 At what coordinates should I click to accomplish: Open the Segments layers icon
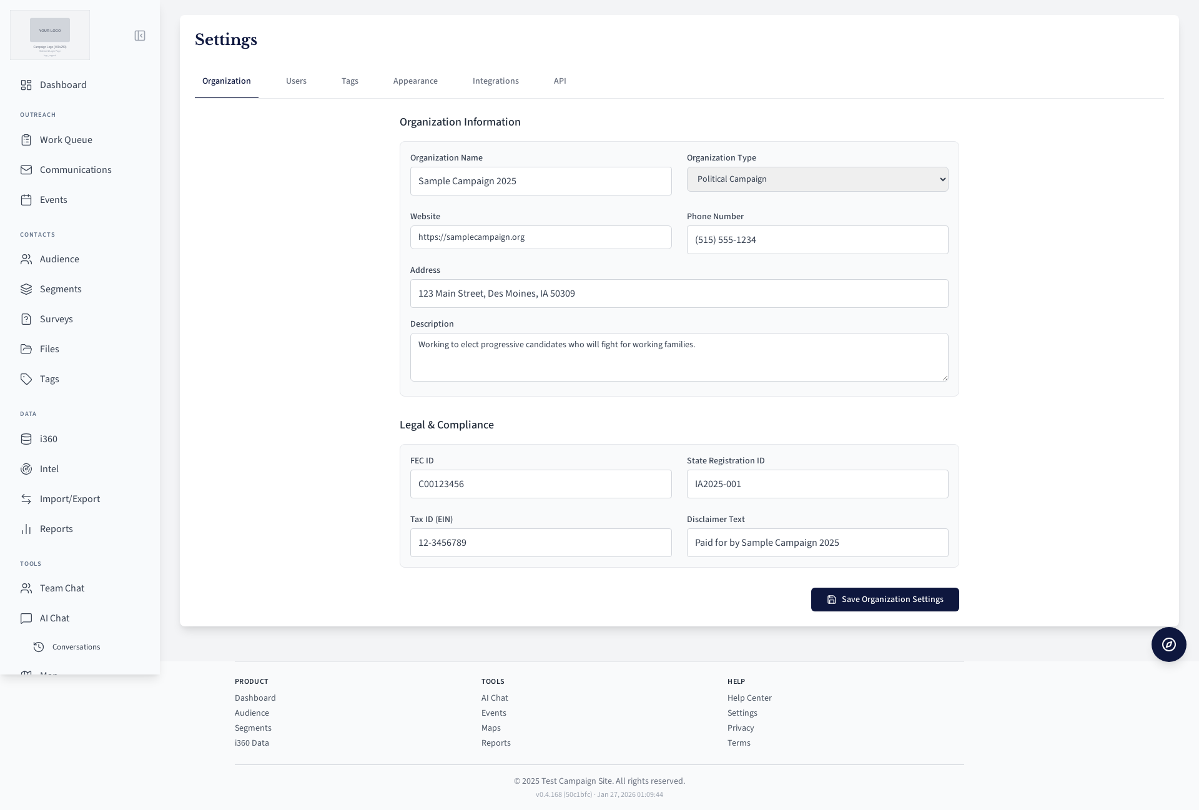[26, 289]
